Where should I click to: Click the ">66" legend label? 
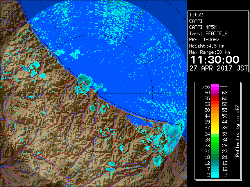pyautogui.click(x=206, y=87)
